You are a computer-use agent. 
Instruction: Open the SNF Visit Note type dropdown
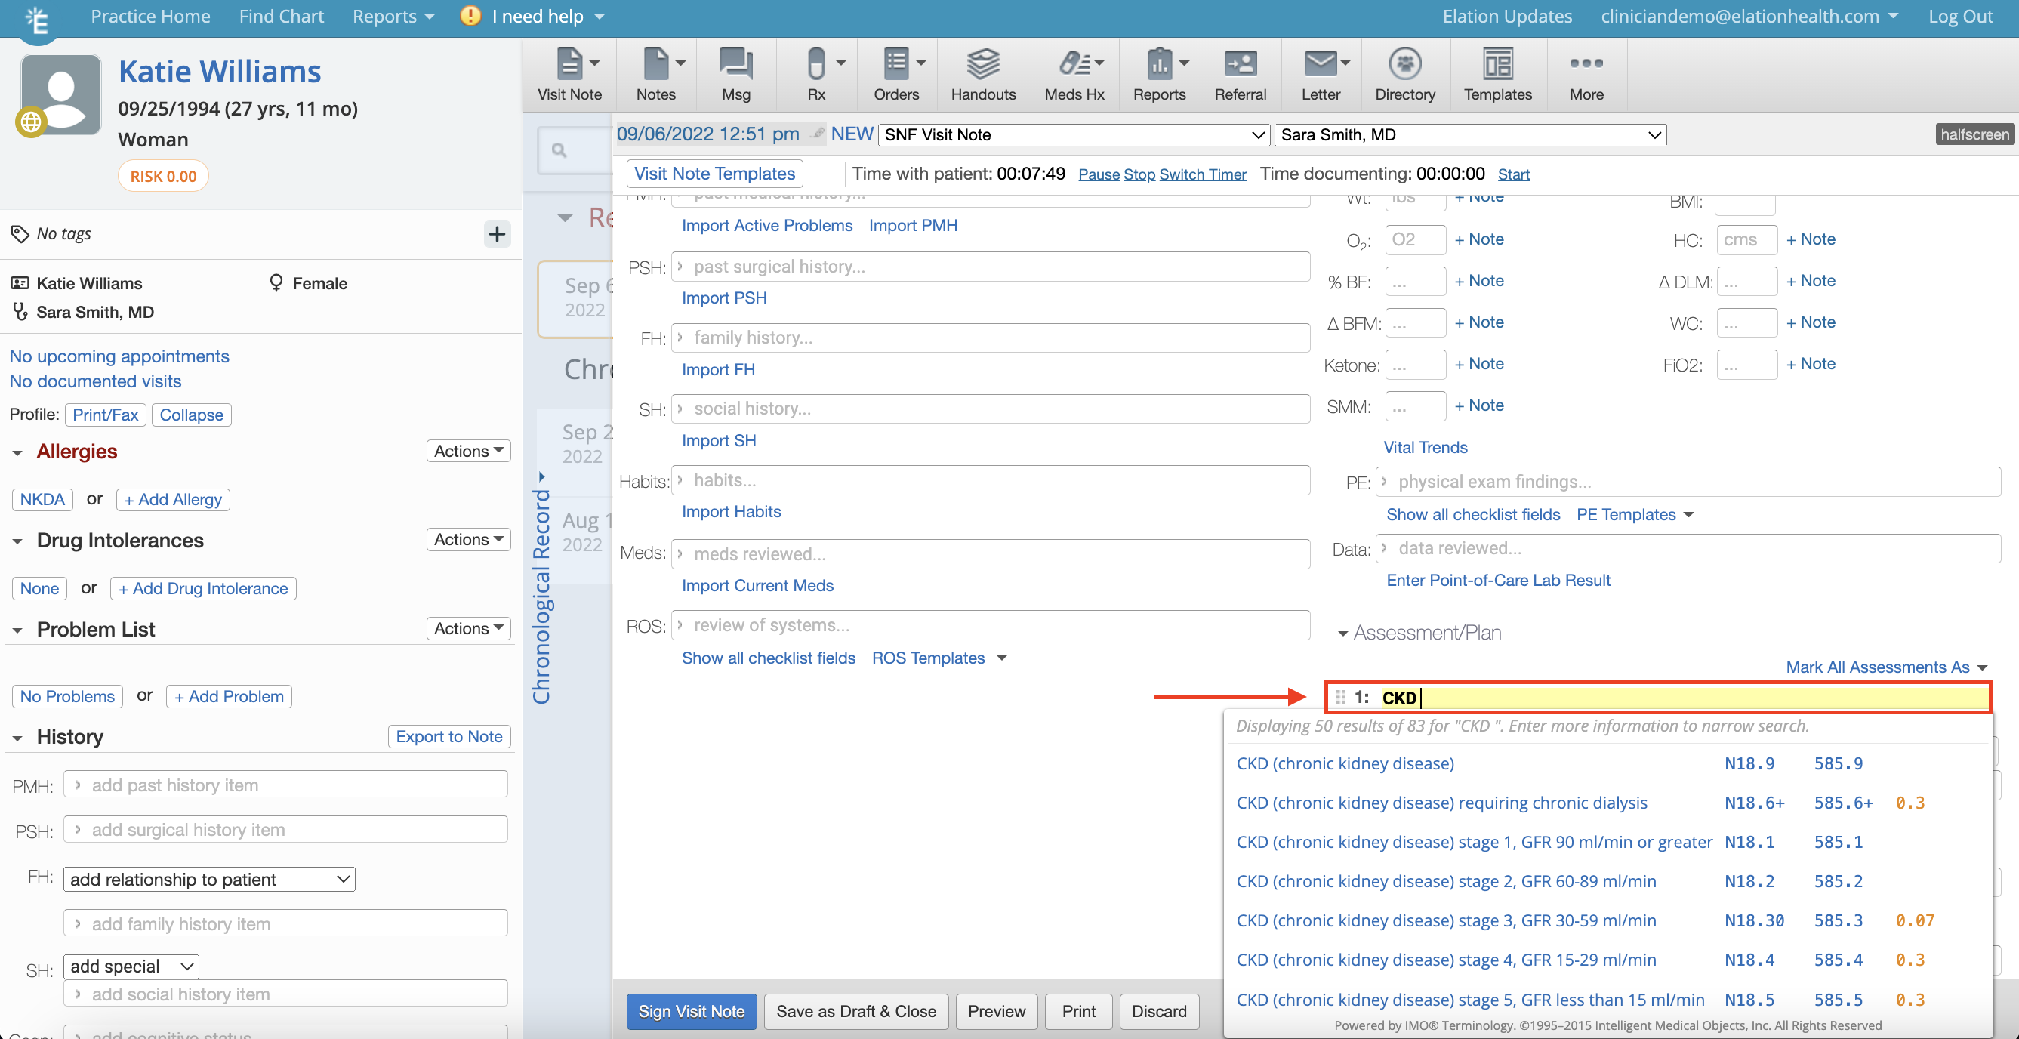point(1073,134)
